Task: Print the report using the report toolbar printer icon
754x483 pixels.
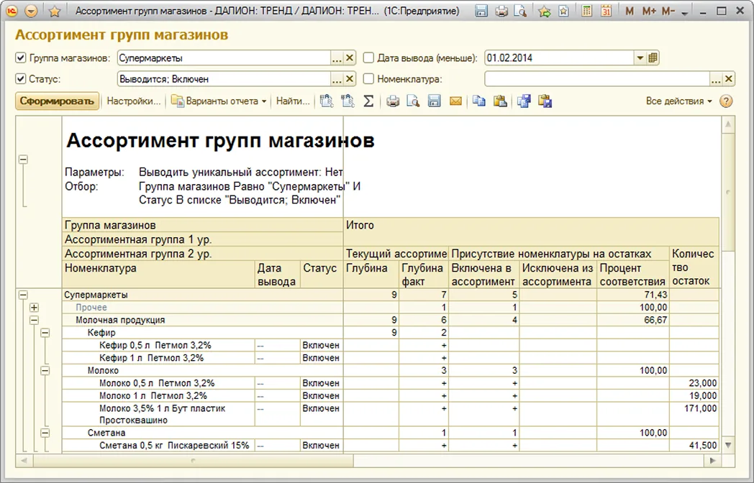Action: point(393,101)
